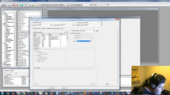Click the redo arrow toolbar icon

(11, 5)
